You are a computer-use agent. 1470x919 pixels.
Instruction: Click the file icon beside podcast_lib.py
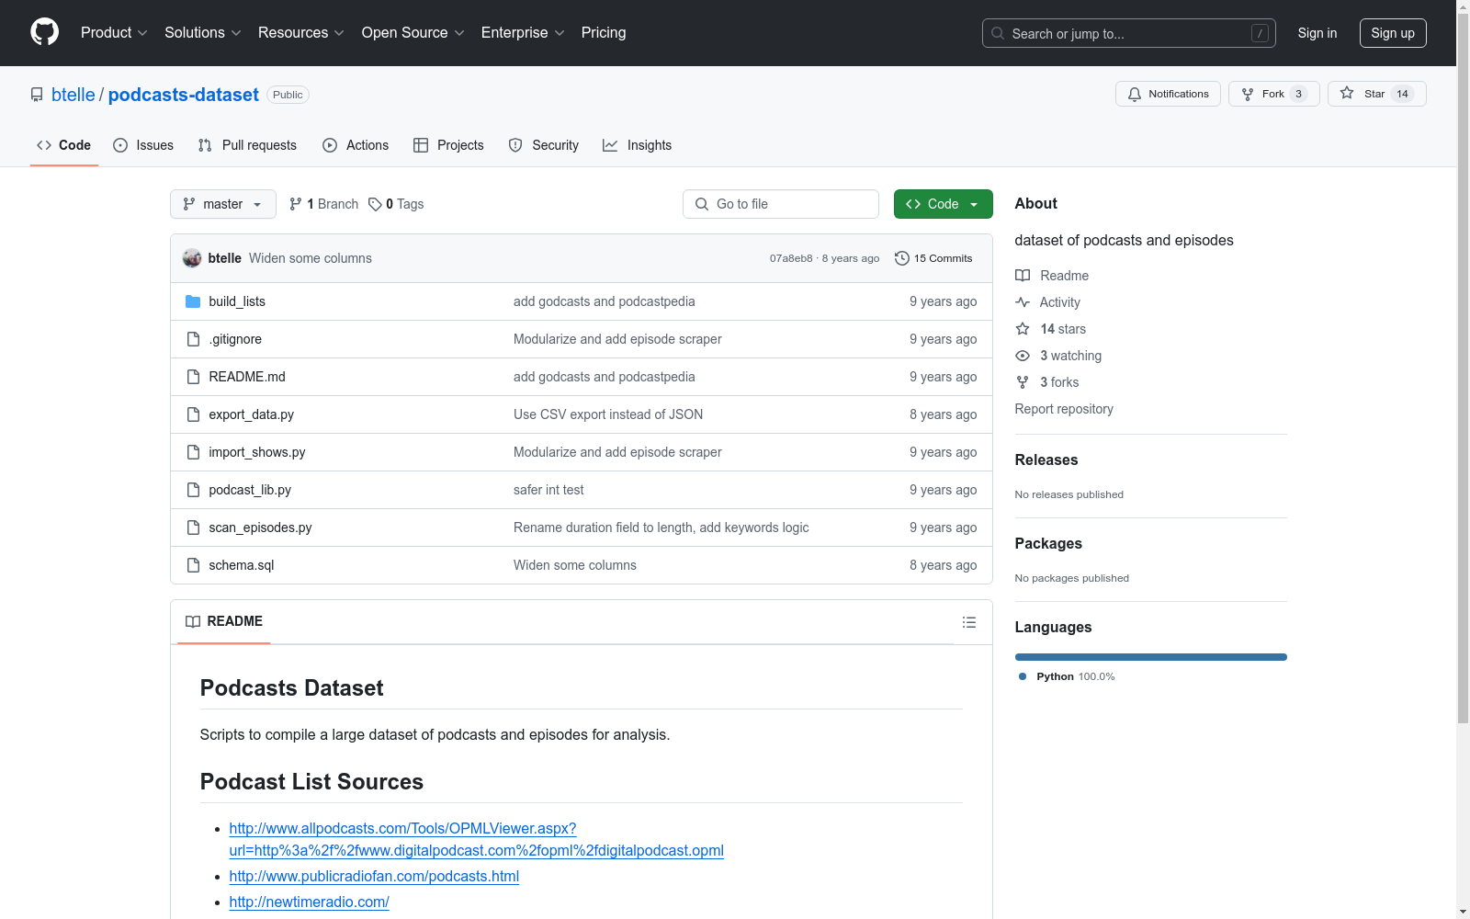pyautogui.click(x=193, y=490)
